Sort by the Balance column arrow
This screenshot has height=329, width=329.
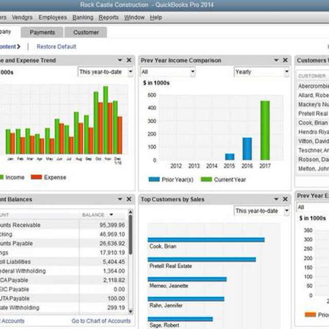click(x=112, y=215)
